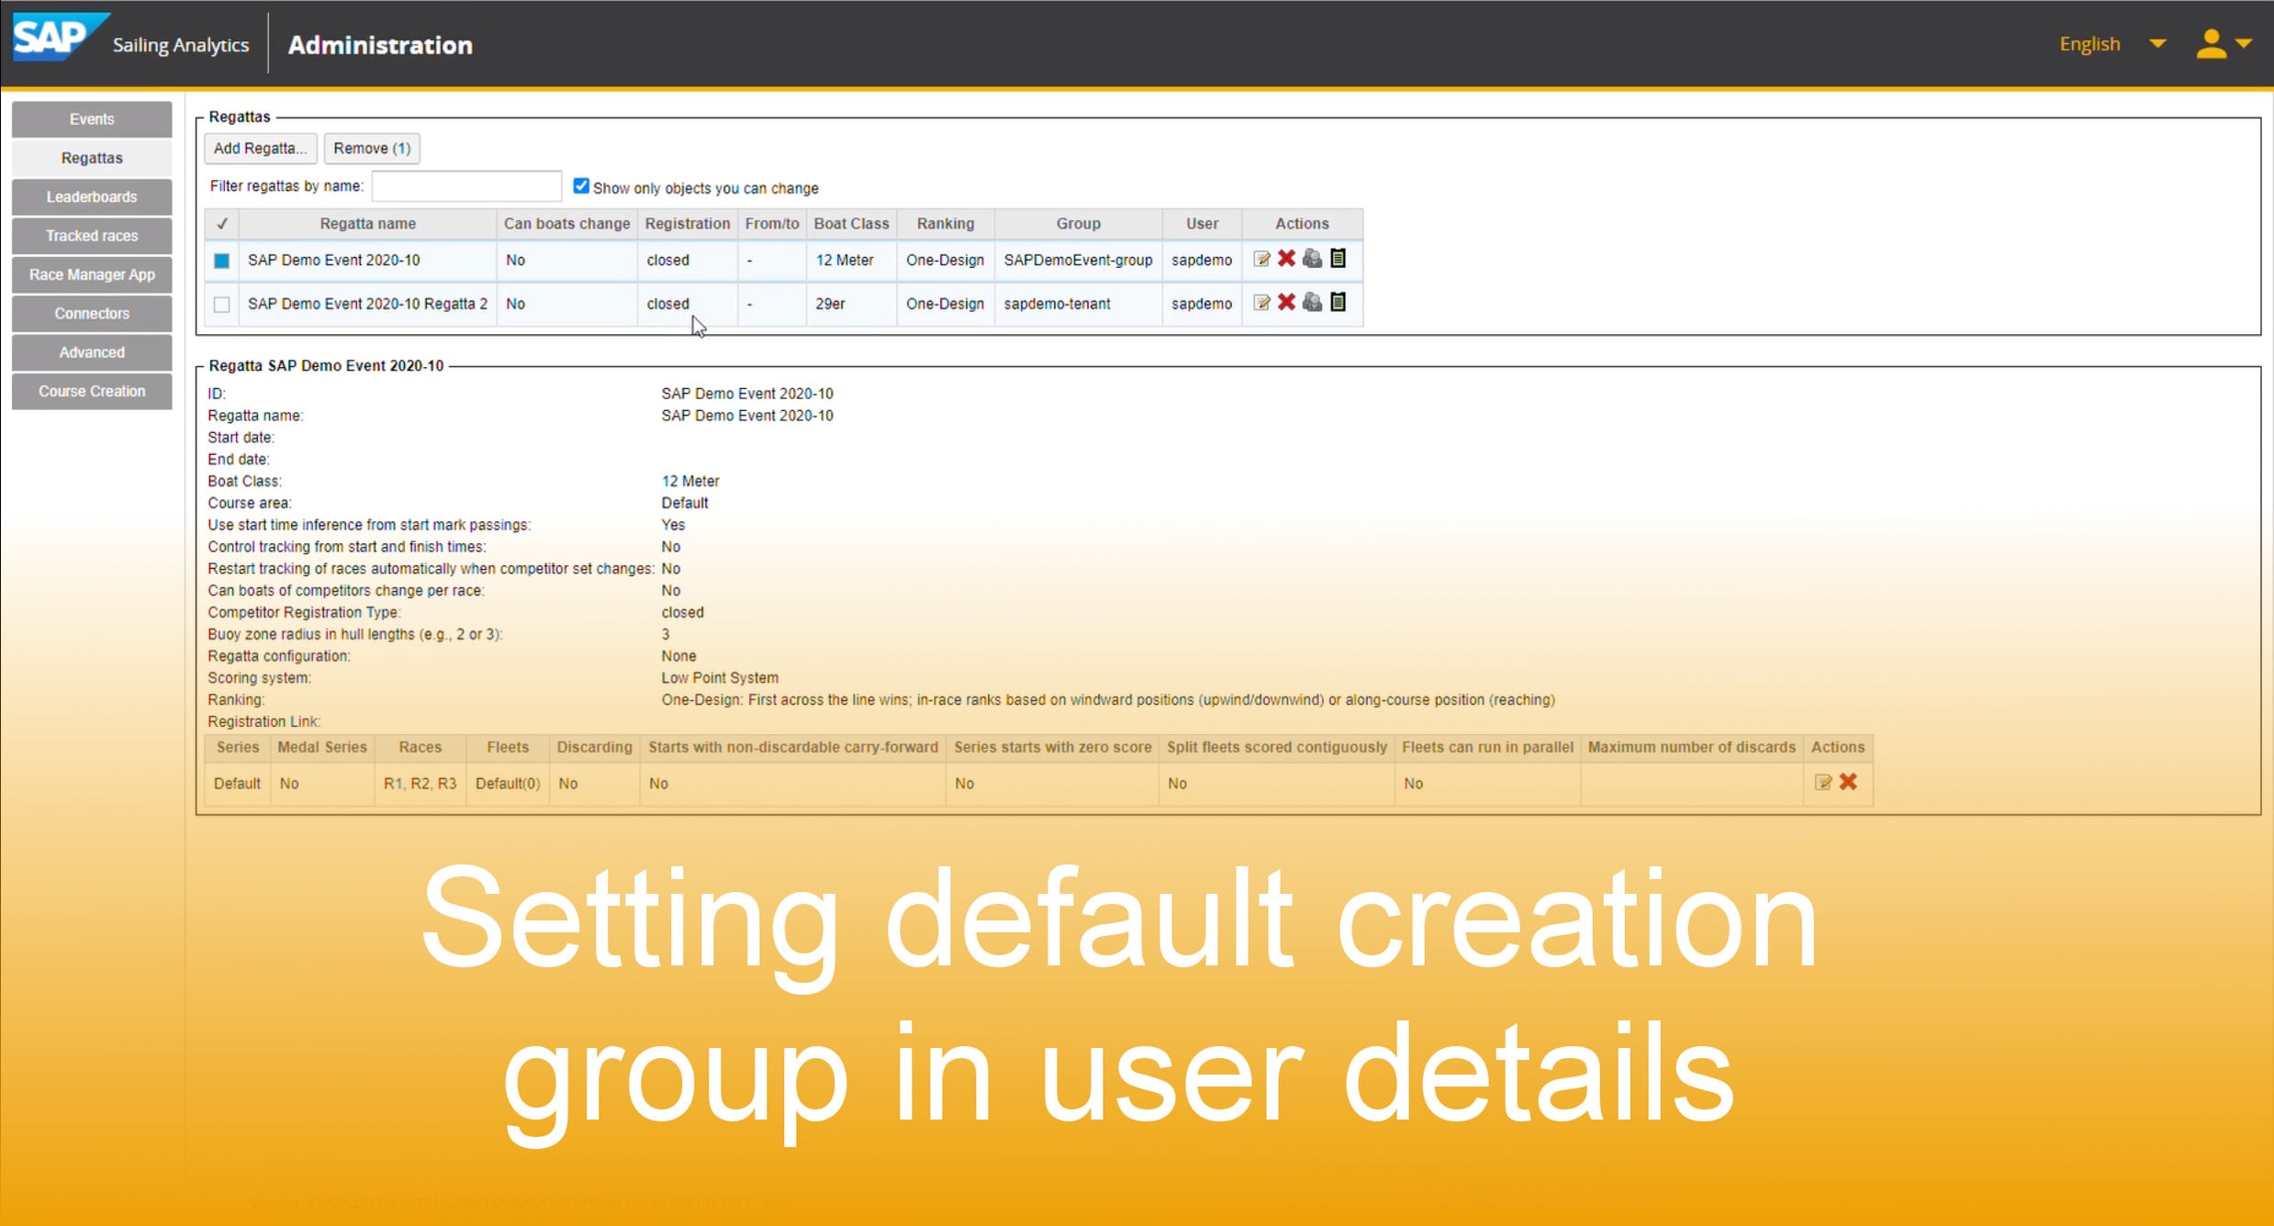2274x1226 pixels.
Task: Edit the Default series in the series table
Action: [x=1825, y=782]
